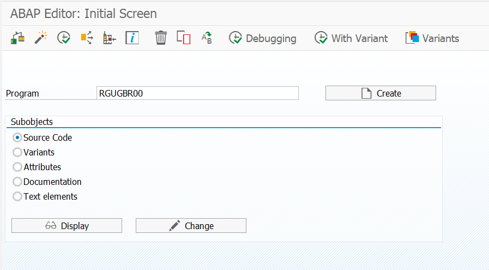The height and width of the screenshot is (270, 489).
Task: Click the Copy program icon
Action: [x=183, y=38]
